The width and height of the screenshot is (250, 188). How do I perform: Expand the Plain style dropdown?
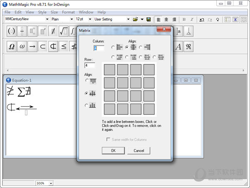coord(72,19)
